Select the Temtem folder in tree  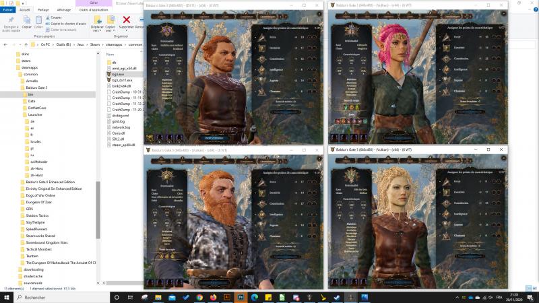(32, 256)
